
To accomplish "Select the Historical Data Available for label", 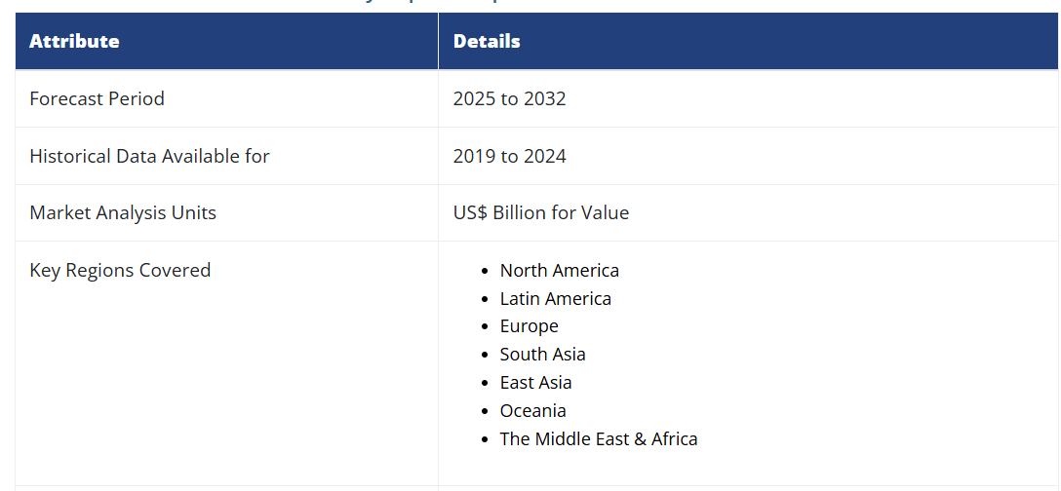I will (x=149, y=156).
